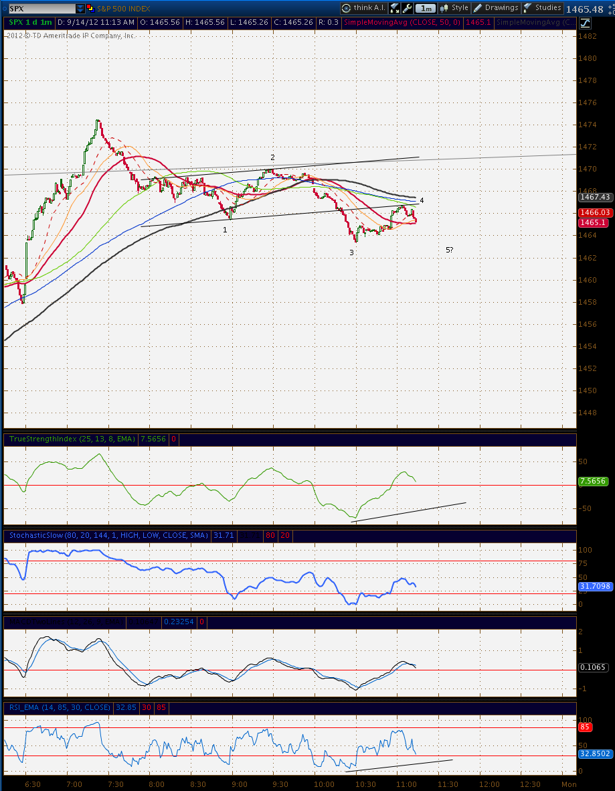Image resolution: width=615 pixels, height=791 pixels.
Task: Click the RSI_EMA value 32.85 in header
Action: tap(126, 707)
